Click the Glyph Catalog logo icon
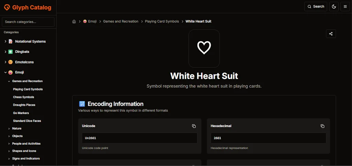Image resolution: width=352 pixels, height=166 pixels. pos(7,8)
